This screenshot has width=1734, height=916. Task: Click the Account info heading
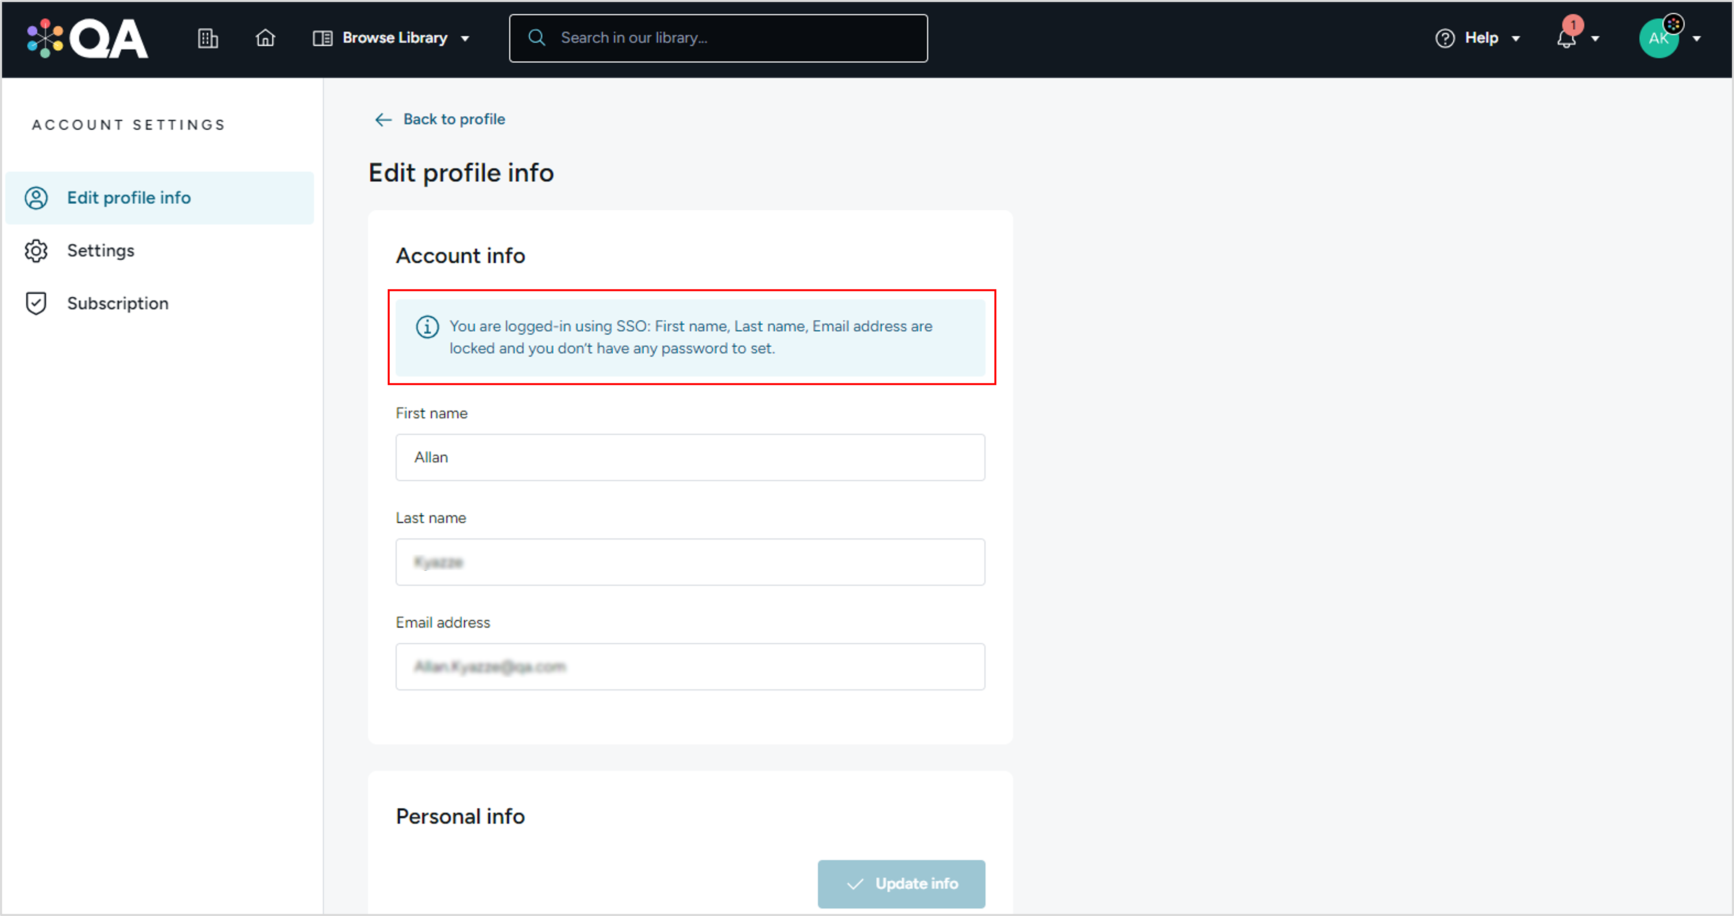(460, 255)
